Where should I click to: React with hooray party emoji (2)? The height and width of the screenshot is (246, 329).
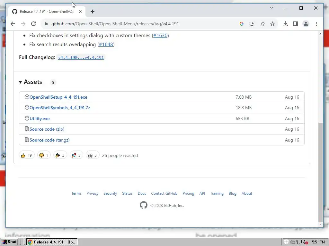60,155
